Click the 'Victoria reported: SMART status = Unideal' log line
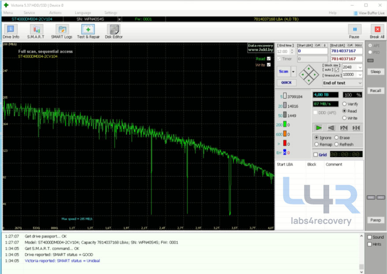 (62, 261)
